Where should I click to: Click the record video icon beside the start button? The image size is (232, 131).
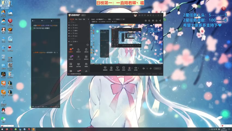click(x=144, y=68)
